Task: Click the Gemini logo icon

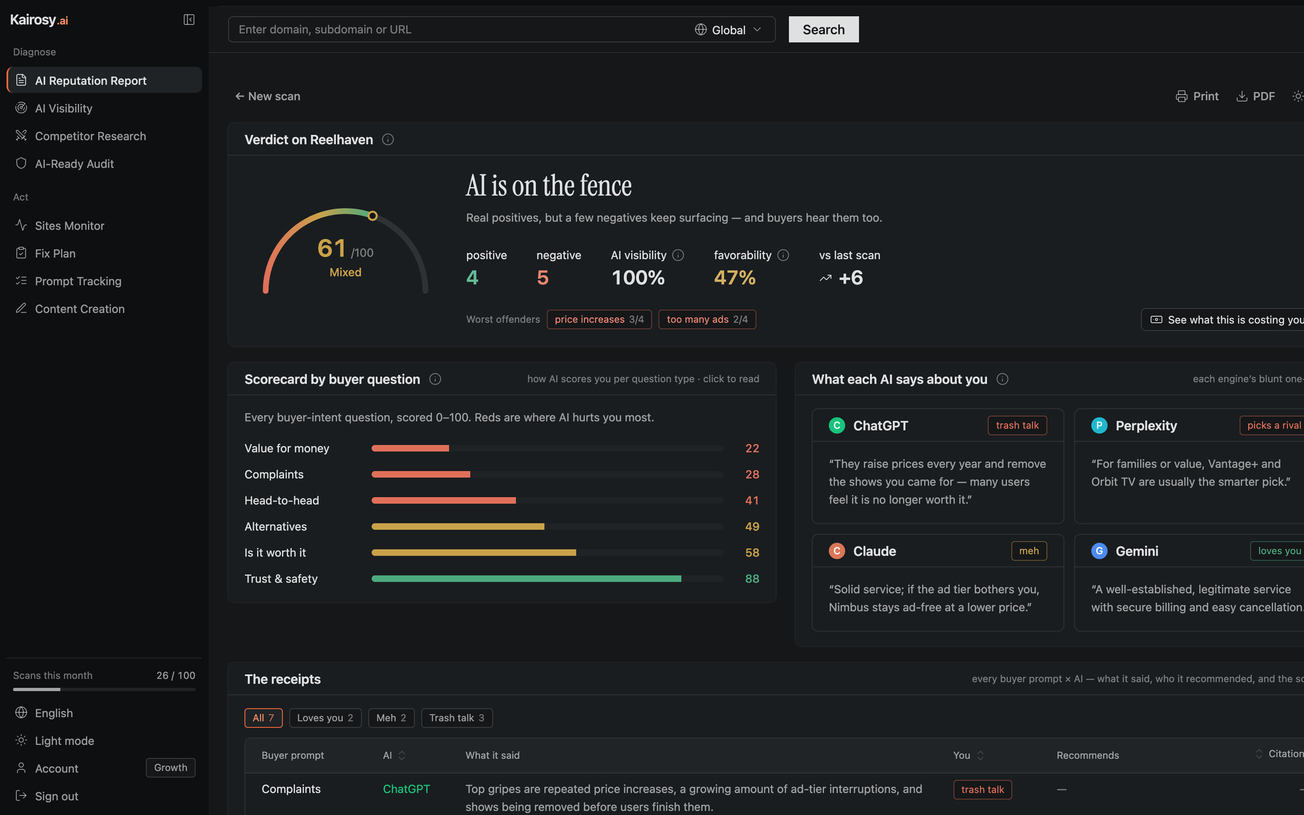Action: click(1099, 551)
